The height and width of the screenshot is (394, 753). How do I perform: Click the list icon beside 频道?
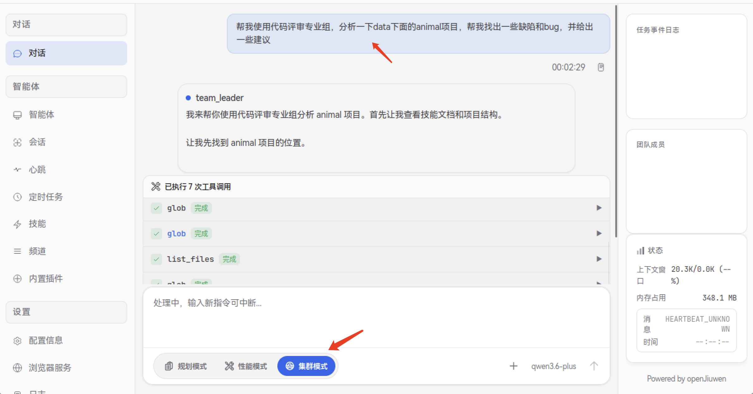pos(17,251)
